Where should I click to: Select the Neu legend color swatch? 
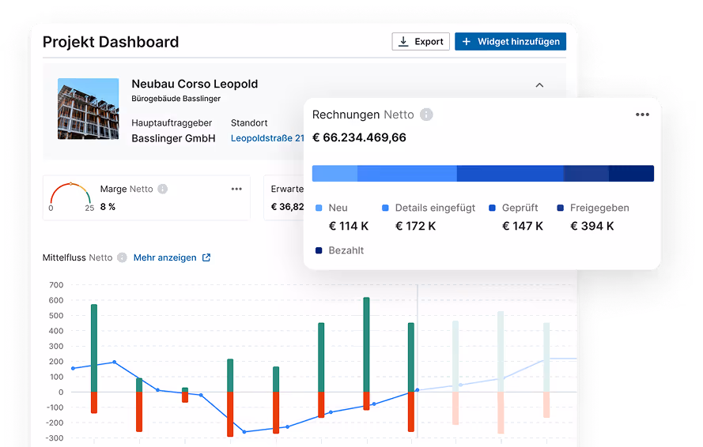click(319, 208)
